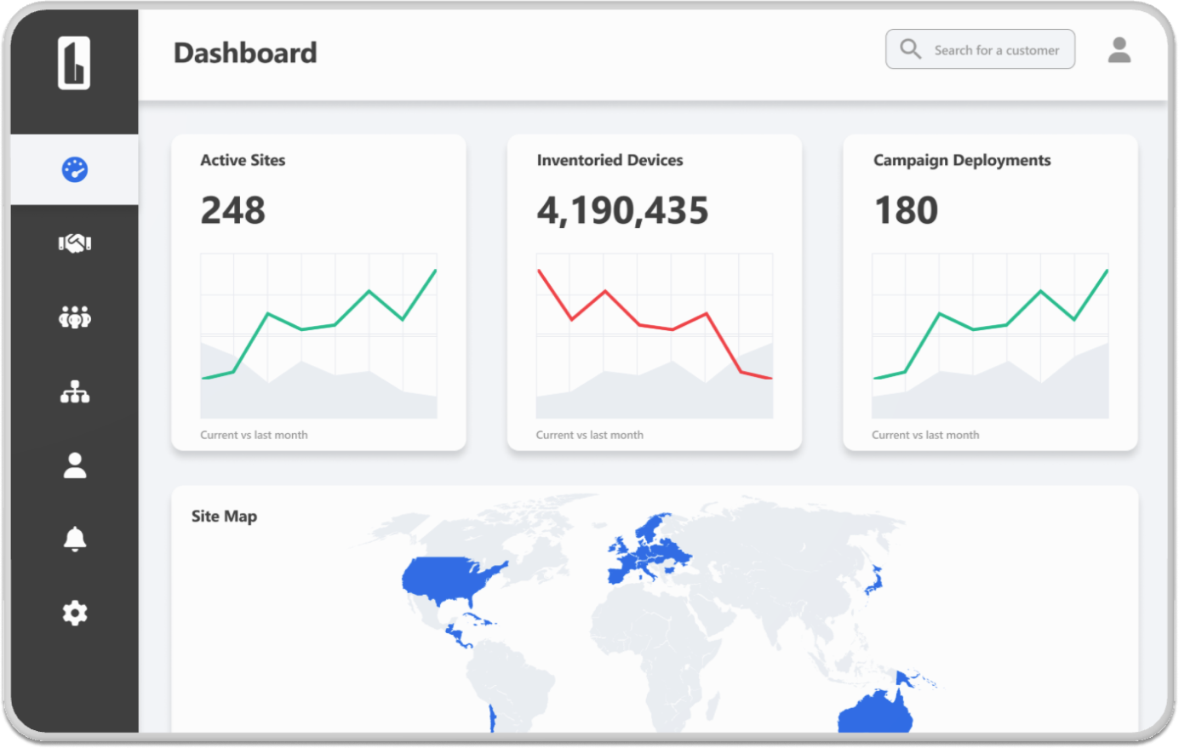
Task: Click the magnifying glass search icon
Action: [x=910, y=49]
